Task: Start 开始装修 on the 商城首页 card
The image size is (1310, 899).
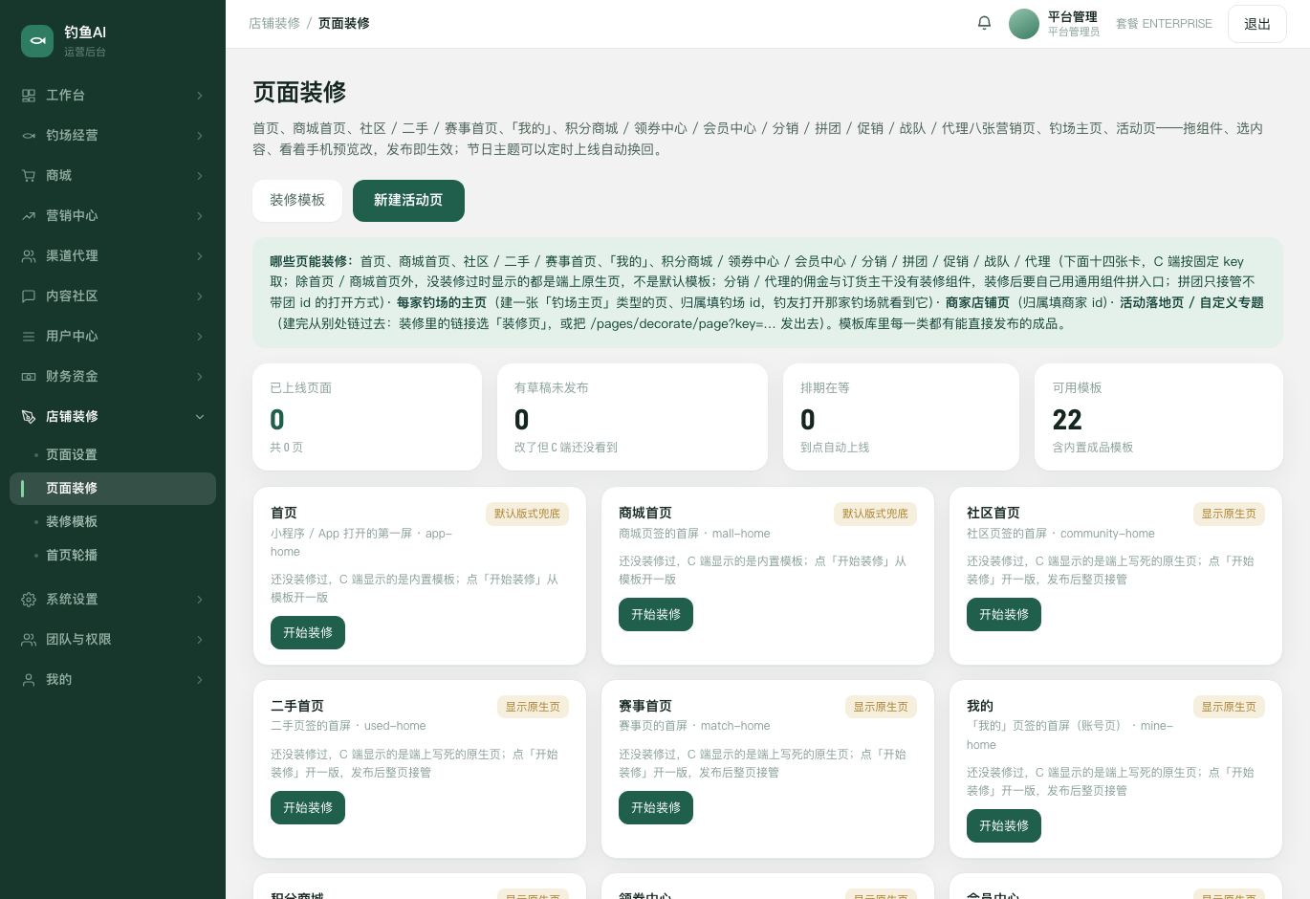Action: tap(656, 615)
